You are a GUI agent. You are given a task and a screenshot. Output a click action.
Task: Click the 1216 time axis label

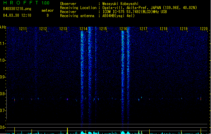123,29
